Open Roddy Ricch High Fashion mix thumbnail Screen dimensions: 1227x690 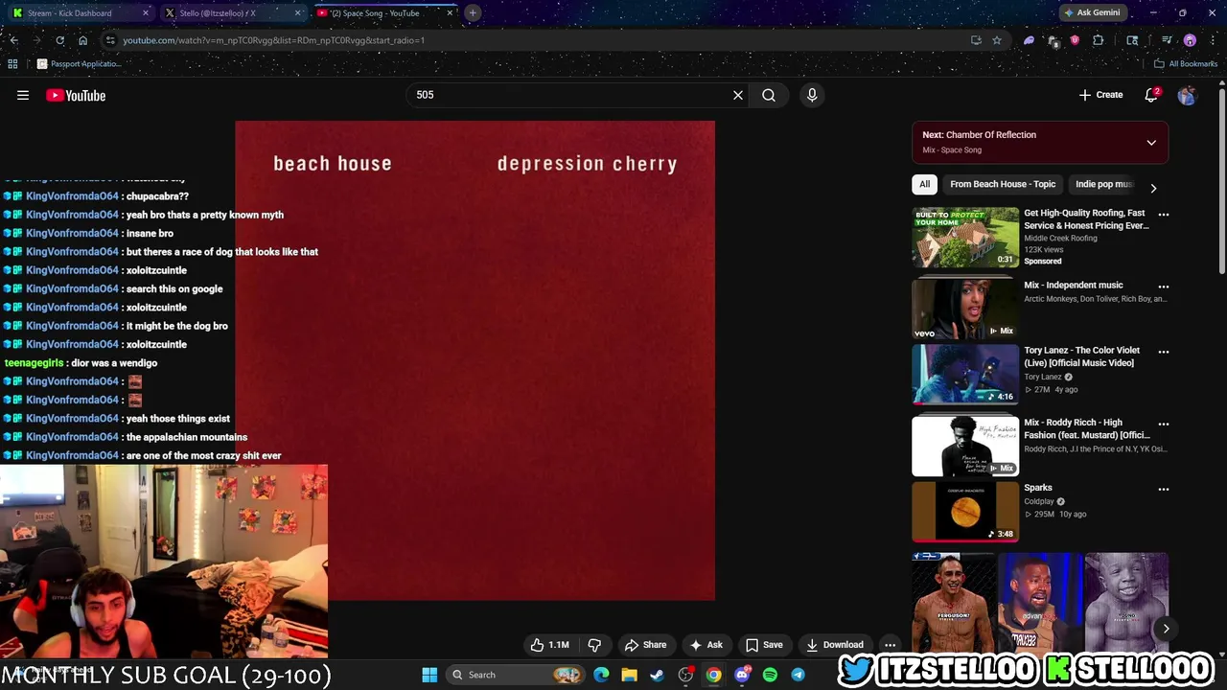(965, 447)
